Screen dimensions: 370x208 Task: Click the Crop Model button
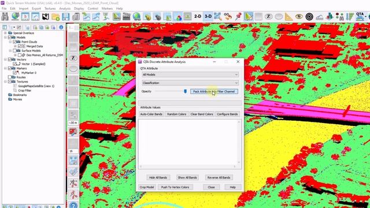coord(147,187)
